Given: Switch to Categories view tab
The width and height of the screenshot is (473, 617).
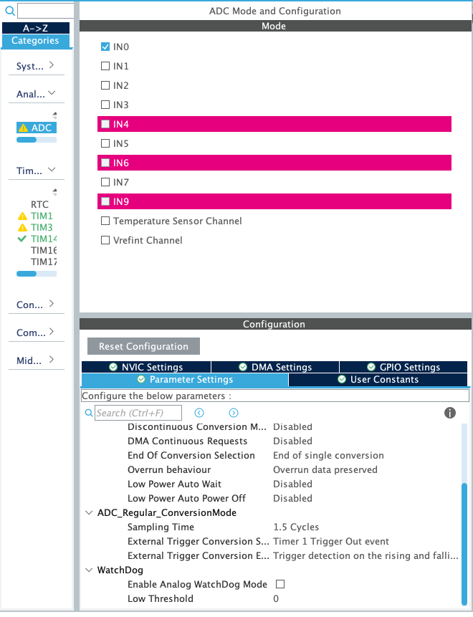Looking at the screenshot, I should pyautogui.click(x=36, y=41).
